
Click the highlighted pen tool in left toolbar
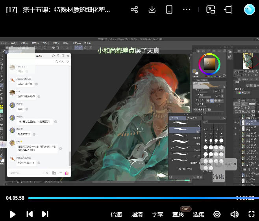(2, 85)
